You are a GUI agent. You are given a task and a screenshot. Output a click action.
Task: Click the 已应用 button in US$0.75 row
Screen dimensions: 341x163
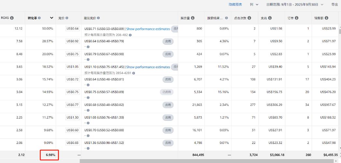[166, 92]
